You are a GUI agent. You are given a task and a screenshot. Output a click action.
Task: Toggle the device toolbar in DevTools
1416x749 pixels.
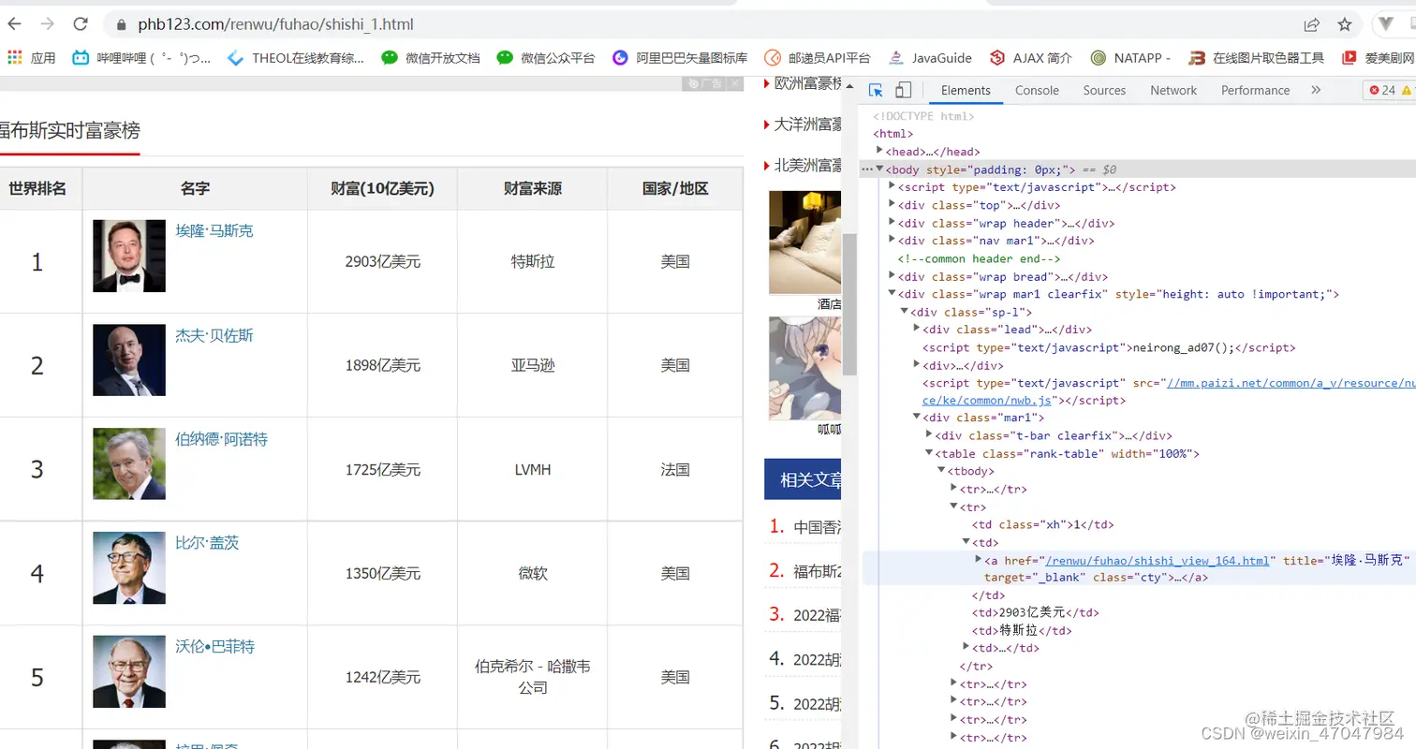coord(903,90)
